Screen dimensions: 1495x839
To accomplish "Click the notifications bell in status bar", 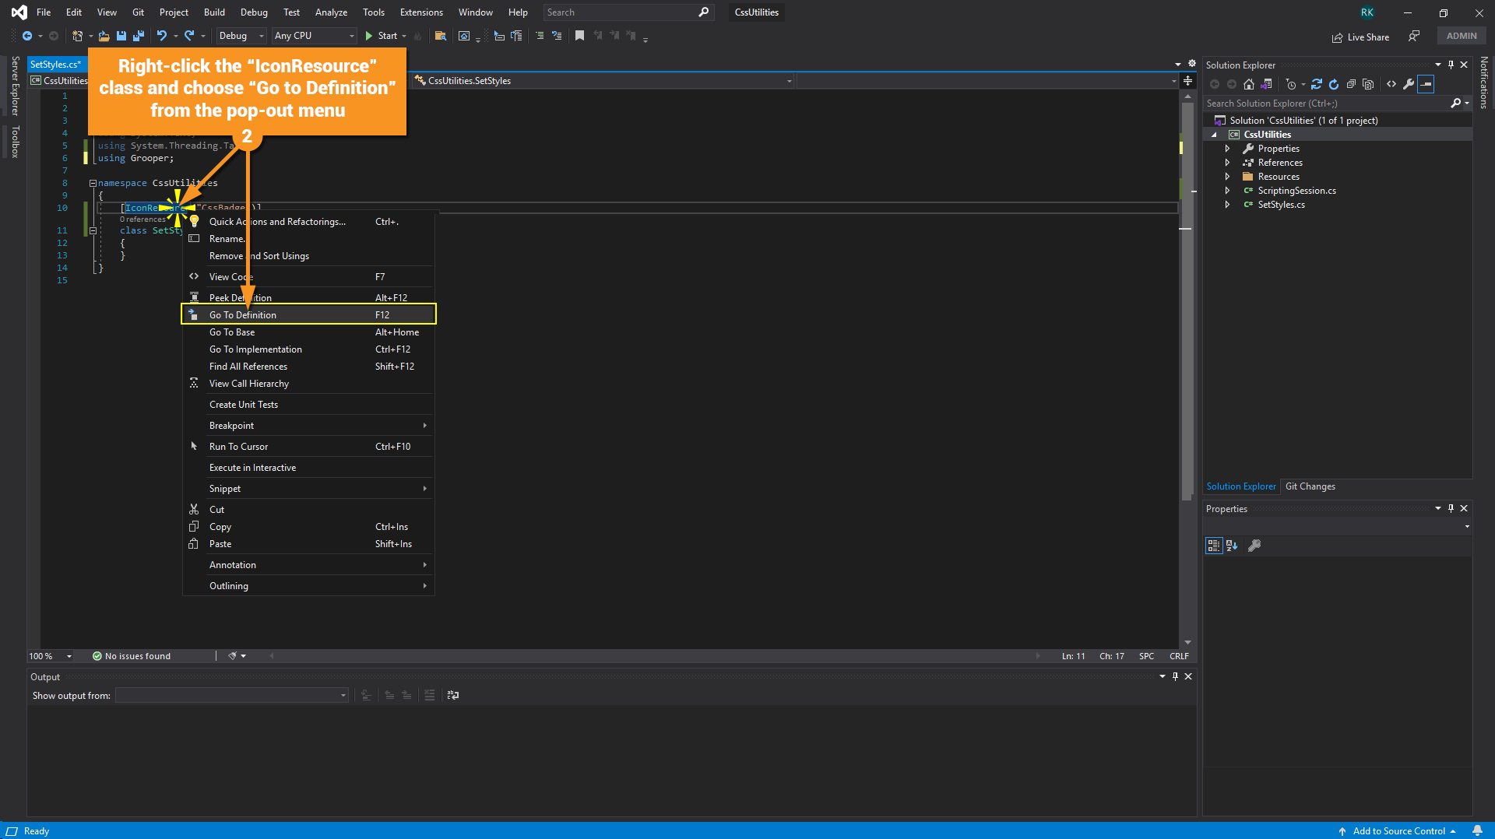I will (x=1477, y=830).
